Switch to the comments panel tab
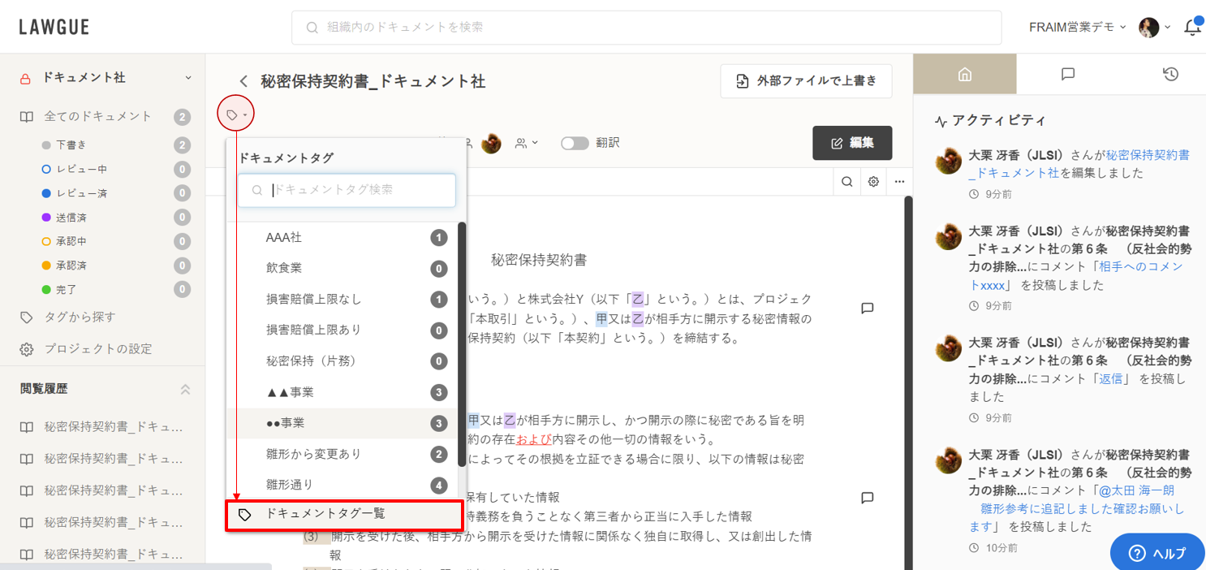 [x=1067, y=75]
